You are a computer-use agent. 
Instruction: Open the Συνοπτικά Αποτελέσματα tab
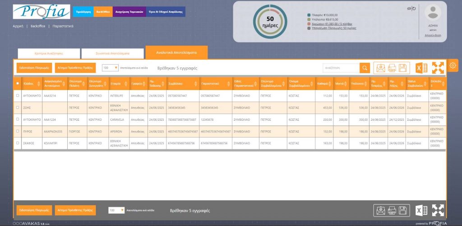pyautogui.click(x=112, y=53)
